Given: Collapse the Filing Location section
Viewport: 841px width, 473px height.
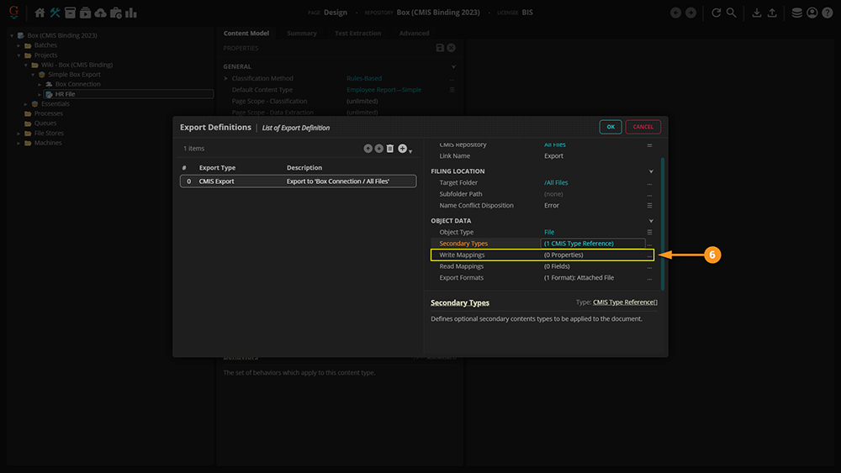Looking at the screenshot, I should [x=650, y=171].
